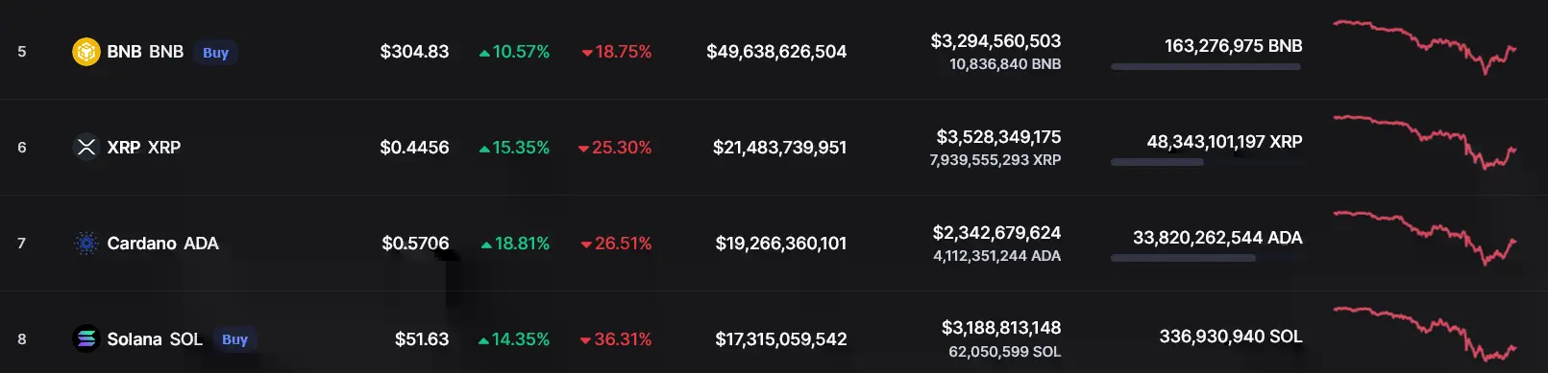Click Cardano 24h volume $2,342,679,624

pyautogui.click(x=996, y=233)
